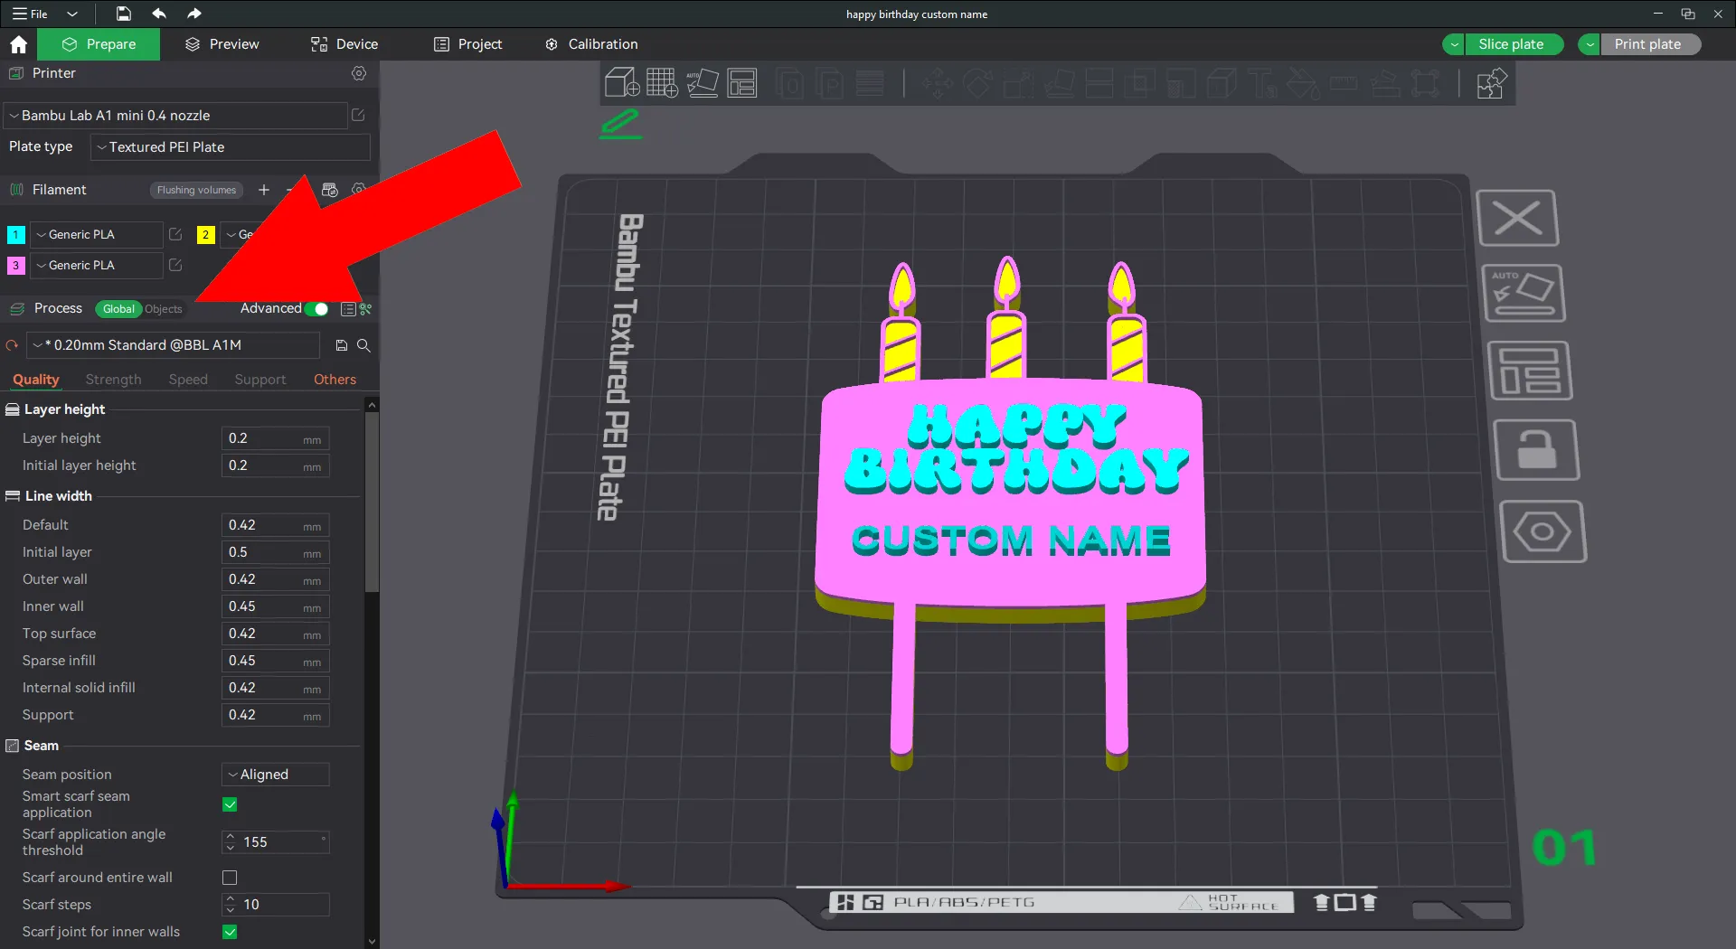Select the Lay on face tool
Image resolution: width=1736 pixels, height=949 pixels.
tap(1059, 84)
